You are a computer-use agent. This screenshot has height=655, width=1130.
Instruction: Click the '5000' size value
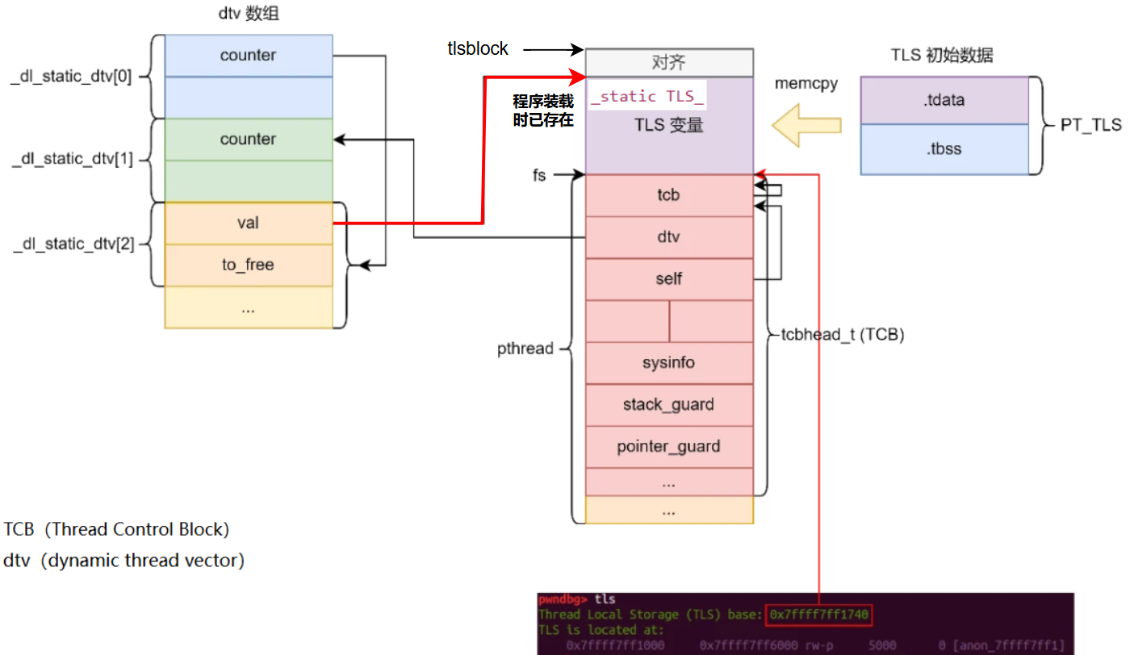[x=884, y=645]
